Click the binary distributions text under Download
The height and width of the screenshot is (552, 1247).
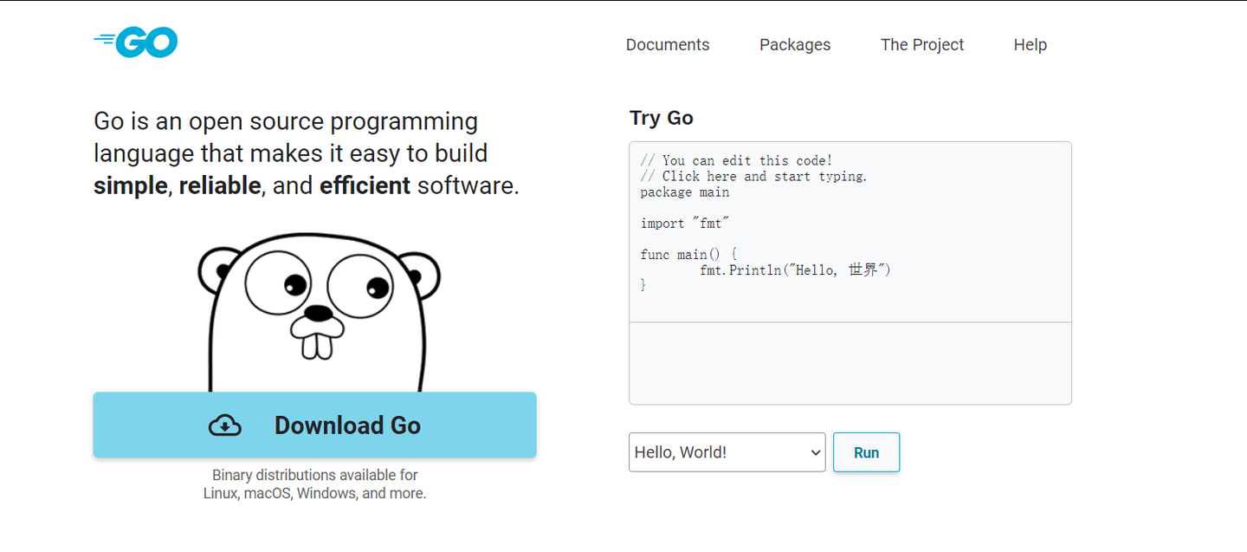tap(314, 484)
